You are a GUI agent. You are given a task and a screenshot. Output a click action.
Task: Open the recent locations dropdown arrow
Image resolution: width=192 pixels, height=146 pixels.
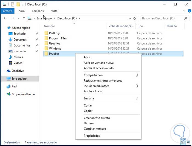tap(18, 18)
